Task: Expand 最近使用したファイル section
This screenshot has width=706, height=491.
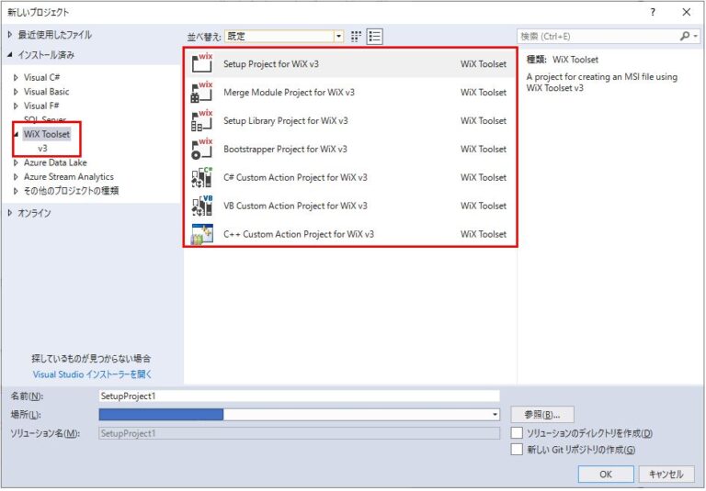Action: pyautogui.click(x=10, y=35)
